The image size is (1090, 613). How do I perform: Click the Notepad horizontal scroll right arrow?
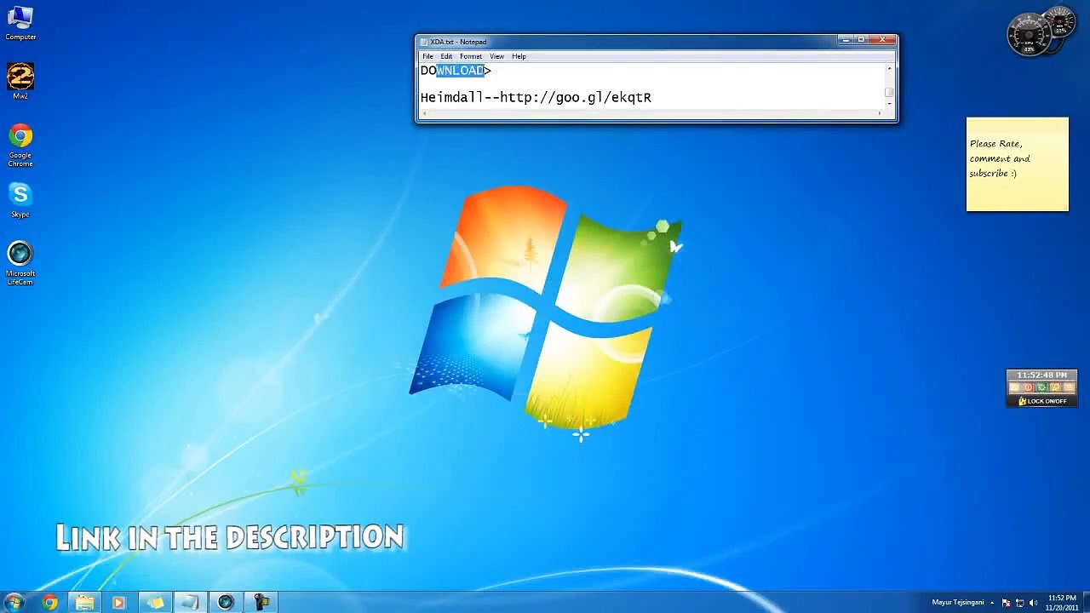(880, 113)
